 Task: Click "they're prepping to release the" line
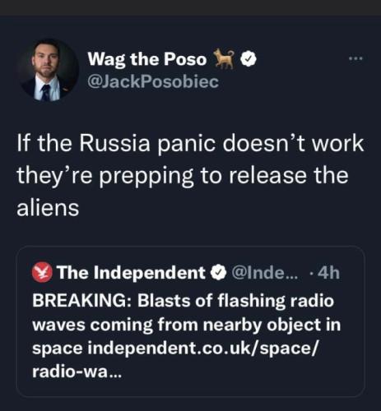183,177
